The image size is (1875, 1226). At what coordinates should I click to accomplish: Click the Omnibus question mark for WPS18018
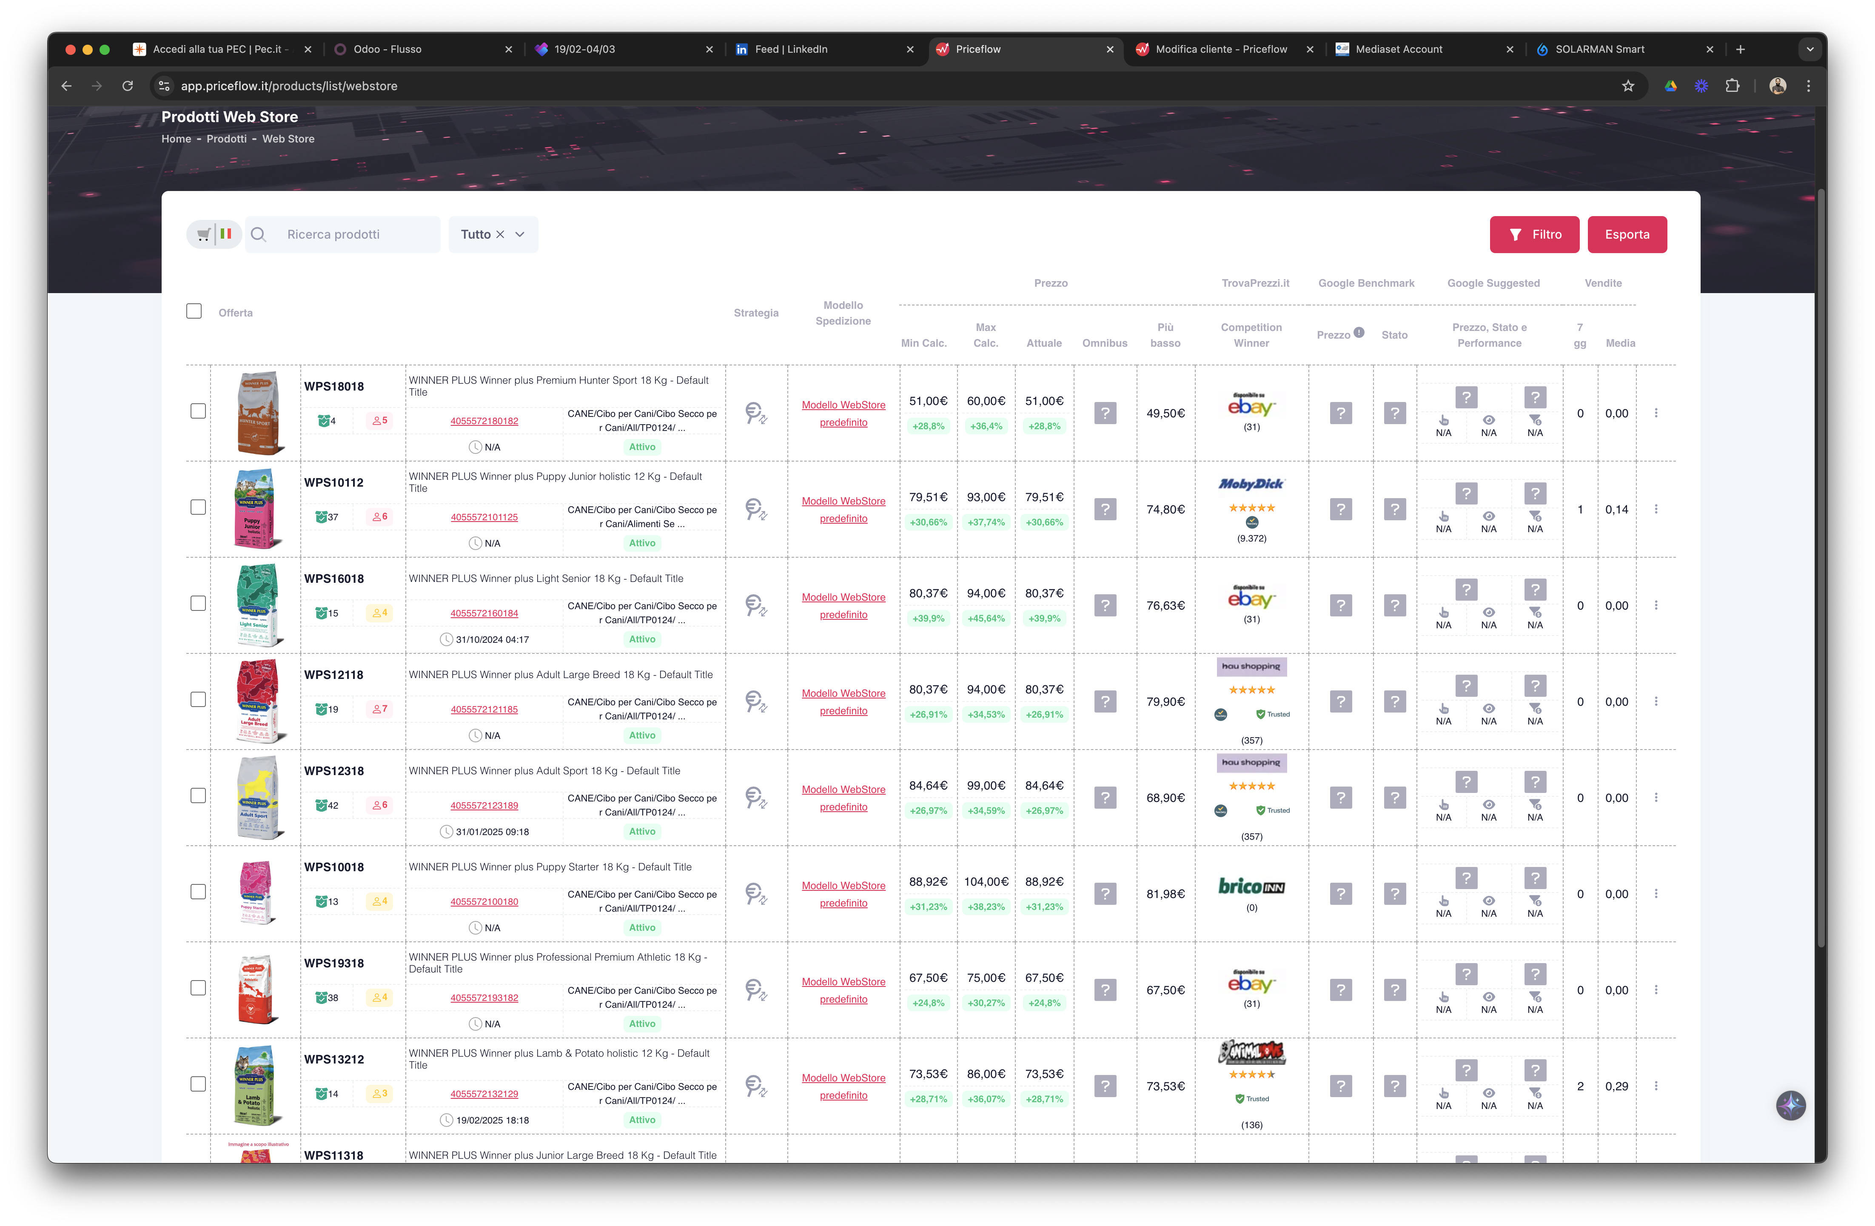click(x=1105, y=413)
